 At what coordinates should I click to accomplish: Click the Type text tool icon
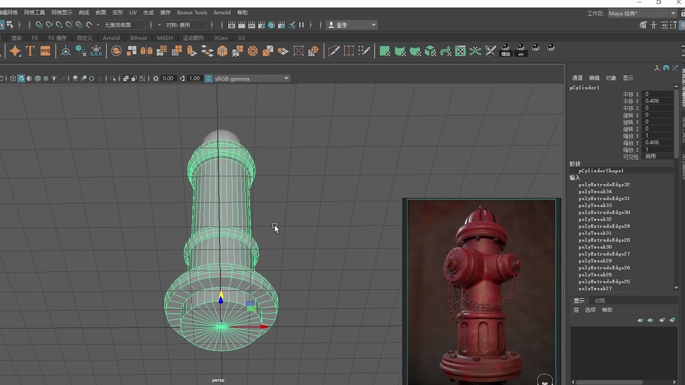click(30, 51)
